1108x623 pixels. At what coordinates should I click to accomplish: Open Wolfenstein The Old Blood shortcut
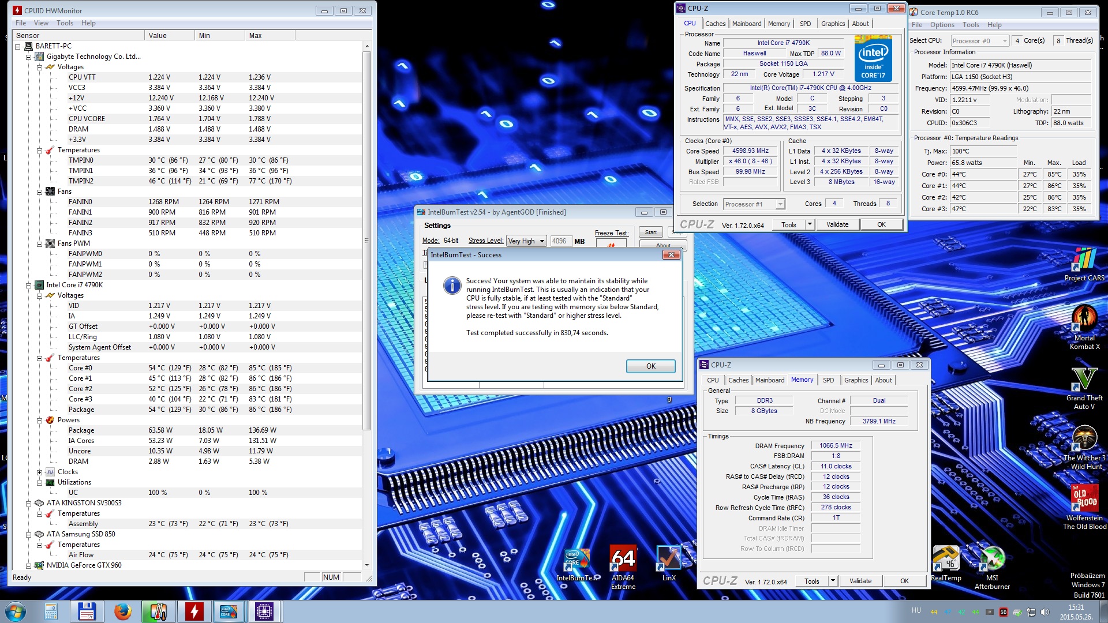pyautogui.click(x=1084, y=508)
